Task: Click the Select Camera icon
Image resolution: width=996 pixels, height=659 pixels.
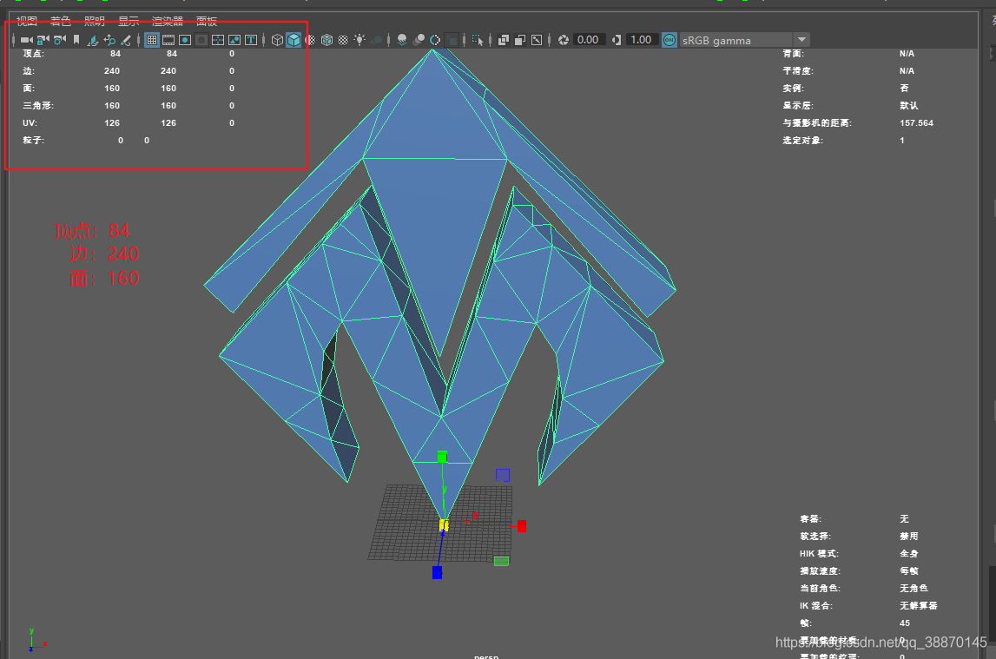Action: pos(27,40)
